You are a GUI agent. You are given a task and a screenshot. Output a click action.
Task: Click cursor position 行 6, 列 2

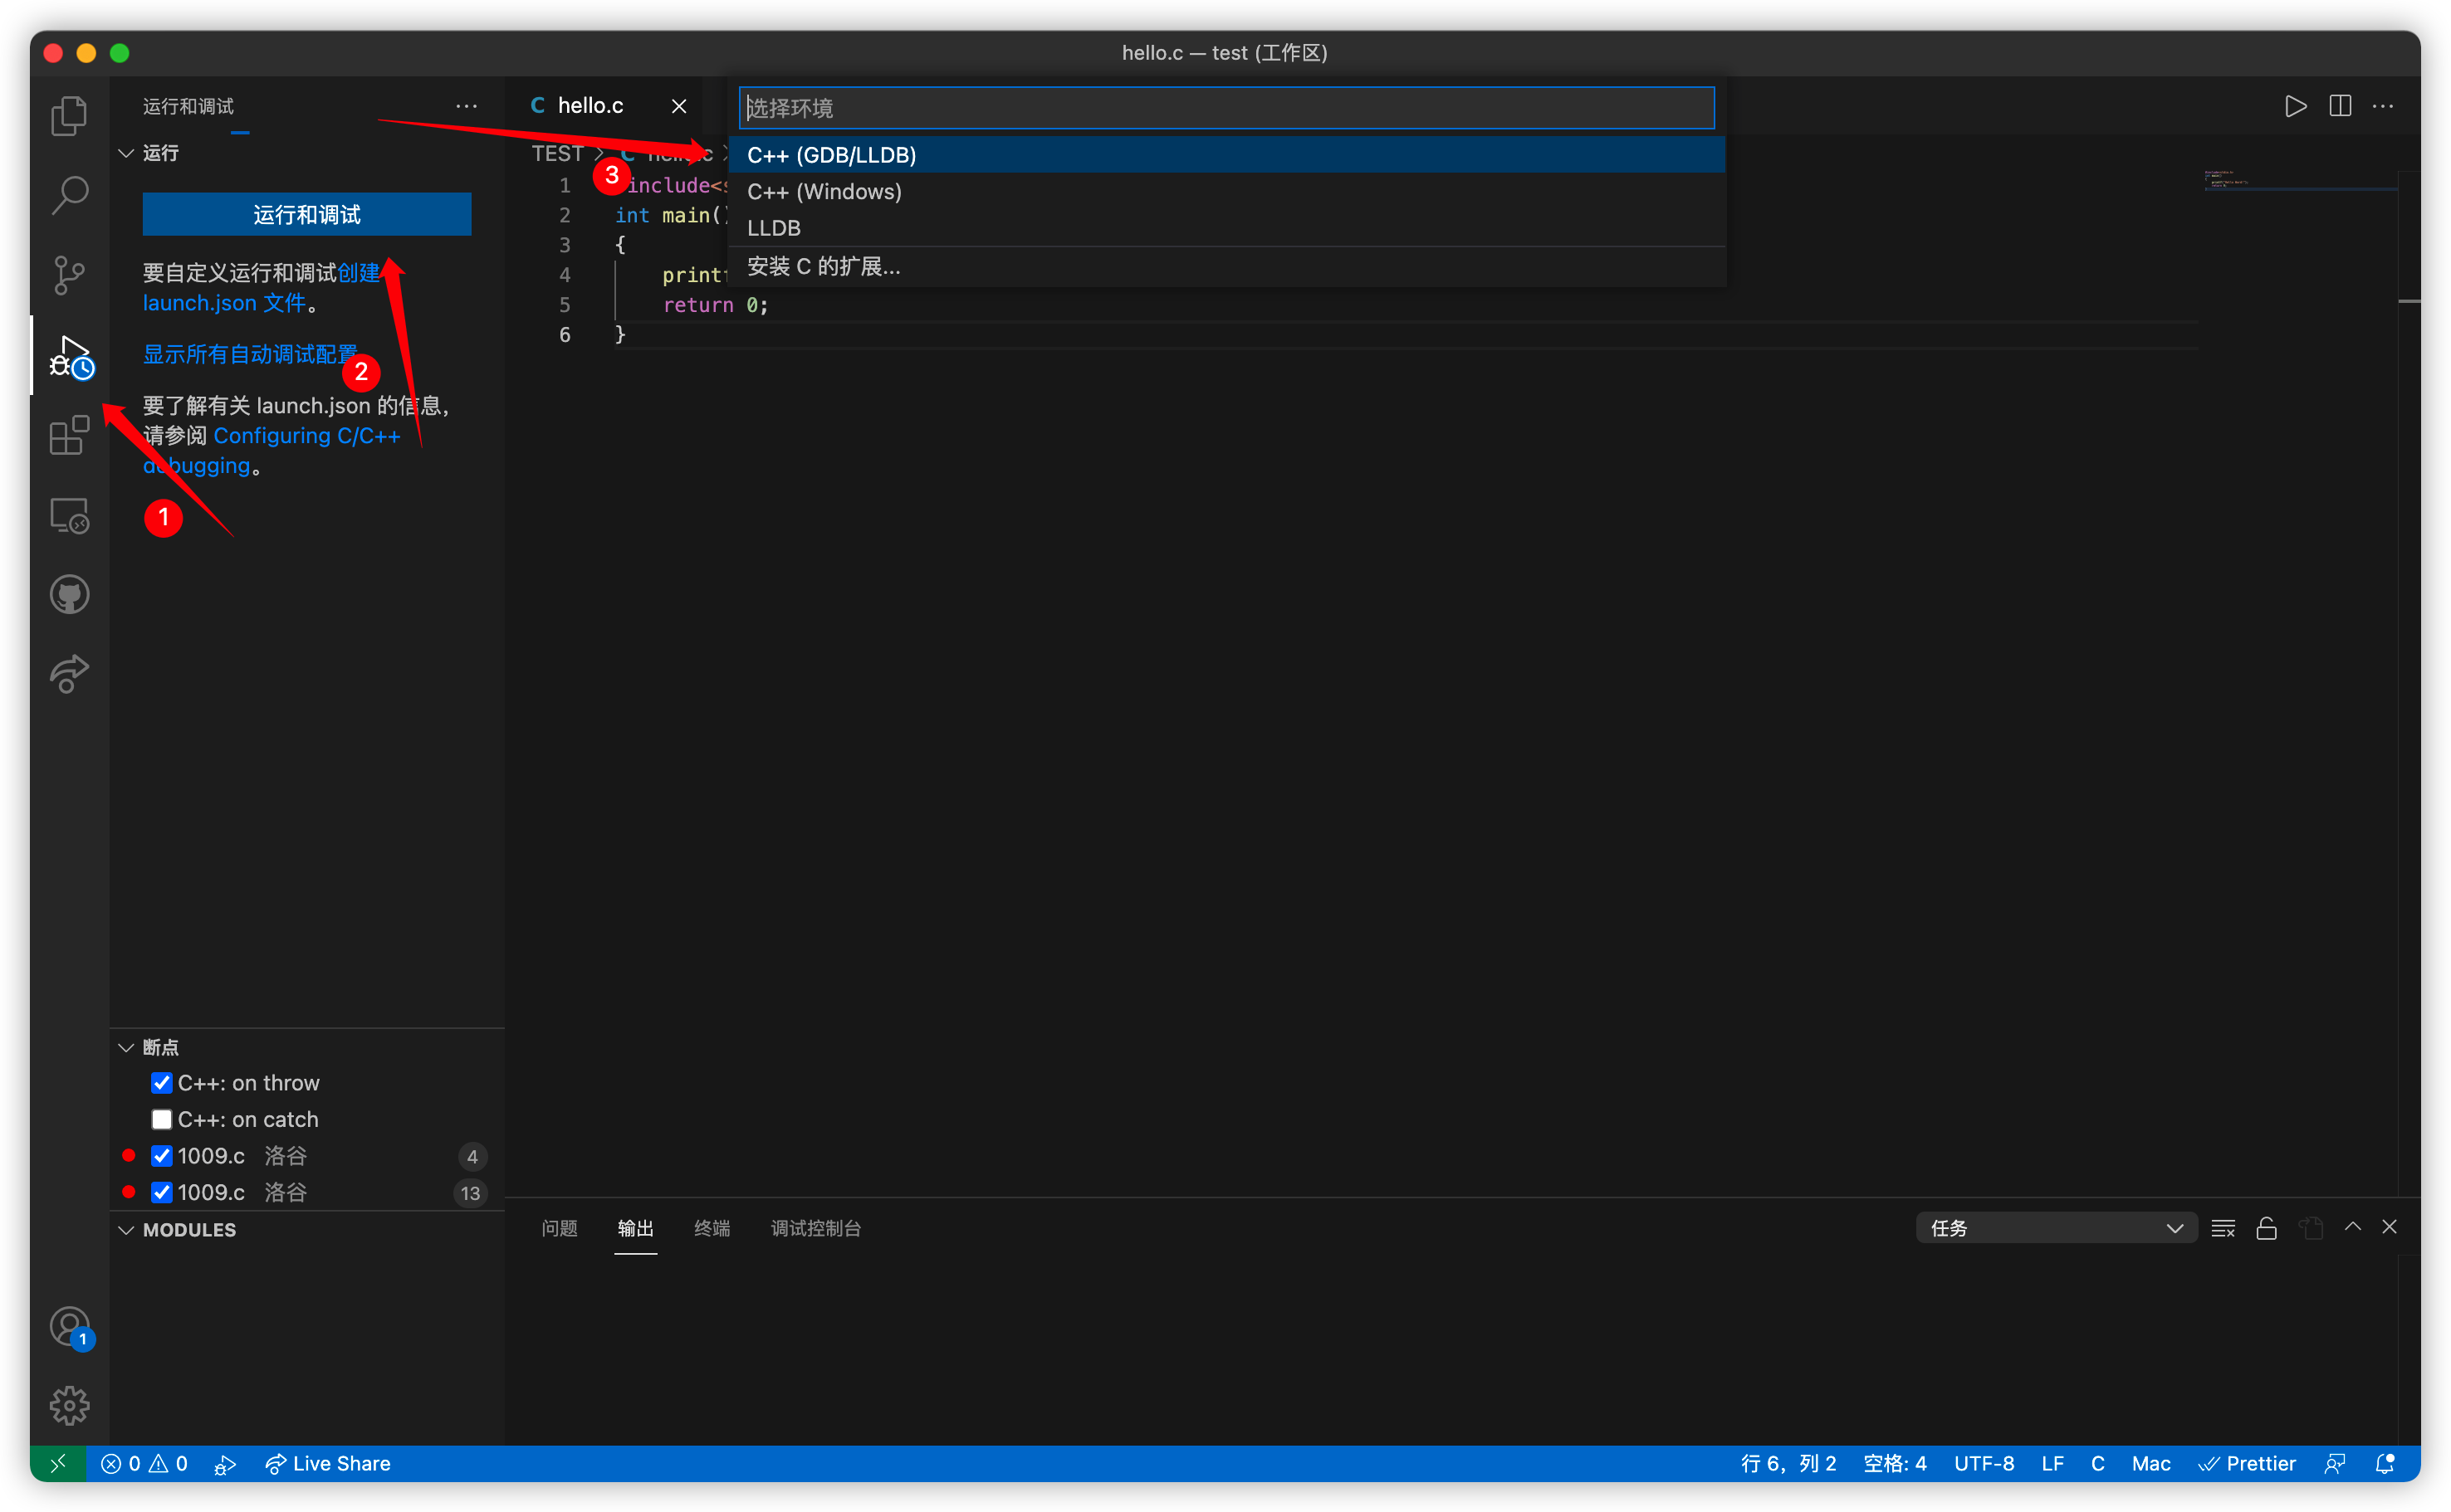click(x=1788, y=1463)
